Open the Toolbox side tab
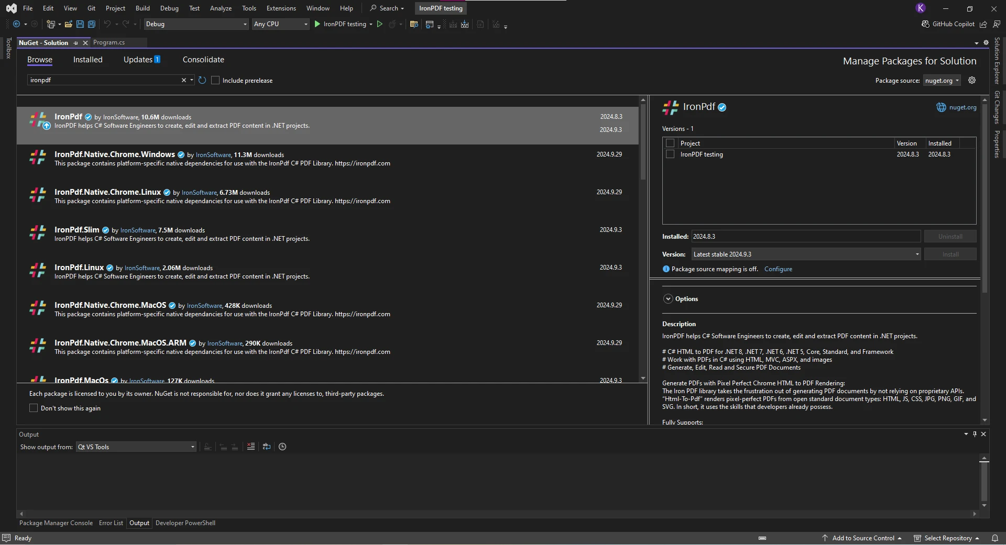Screen dimensions: 1006x545 [x=8, y=48]
